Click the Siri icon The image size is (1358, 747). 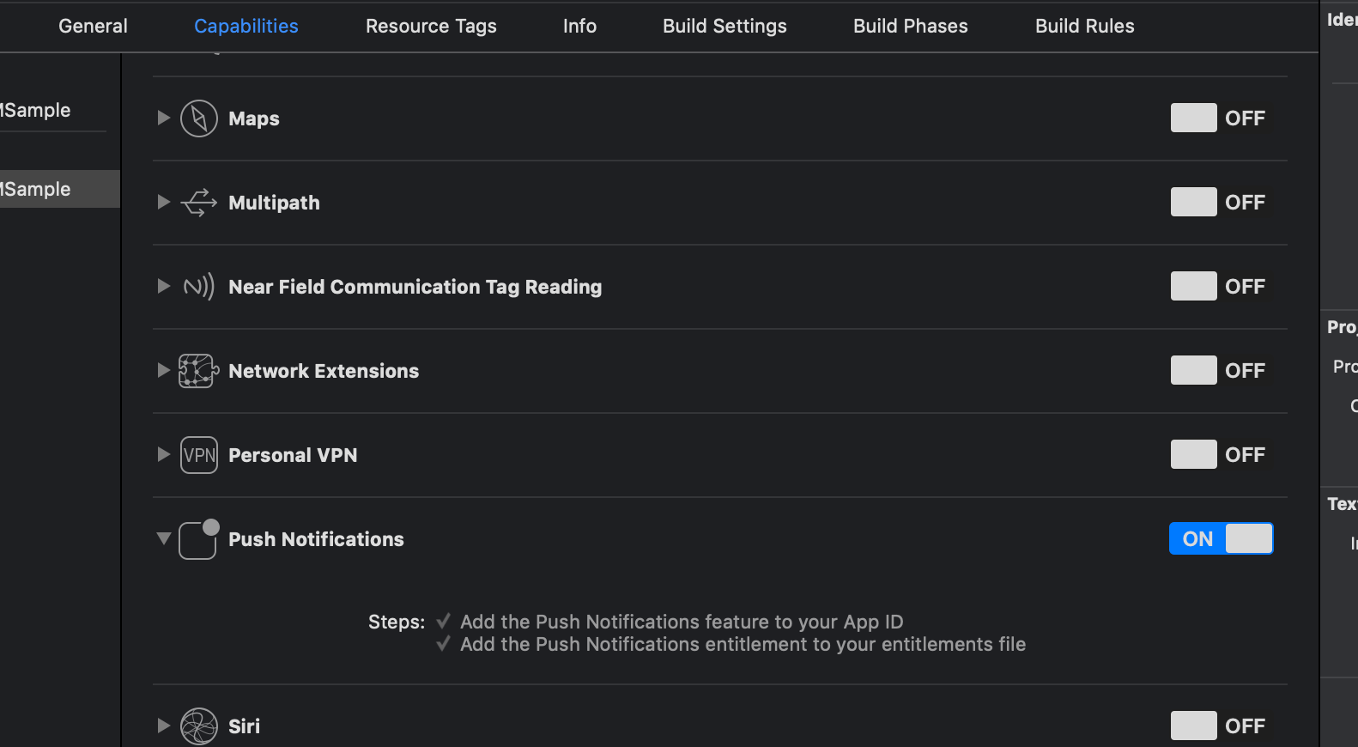click(x=199, y=726)
